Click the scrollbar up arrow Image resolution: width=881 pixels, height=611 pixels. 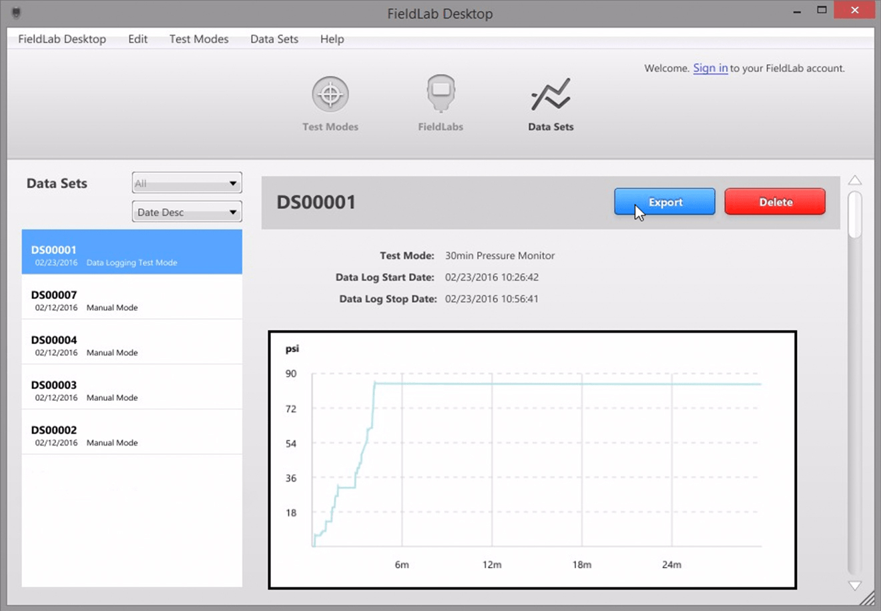[x=855, y=179]
